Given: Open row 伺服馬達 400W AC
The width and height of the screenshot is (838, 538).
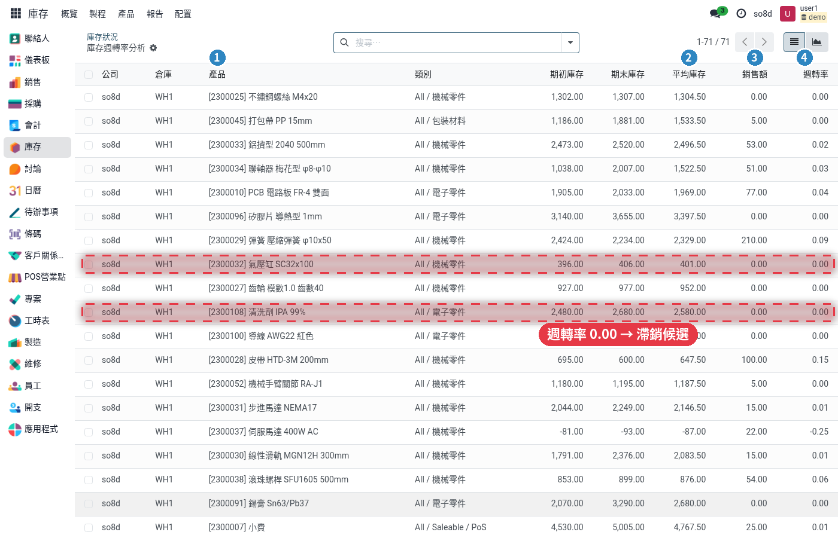Looking at the screenshot, I should pyautogui.click(x=456, y=432).
